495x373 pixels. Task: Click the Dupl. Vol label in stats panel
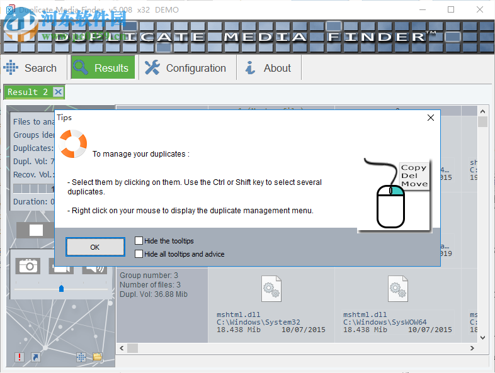tap(33, 161)
